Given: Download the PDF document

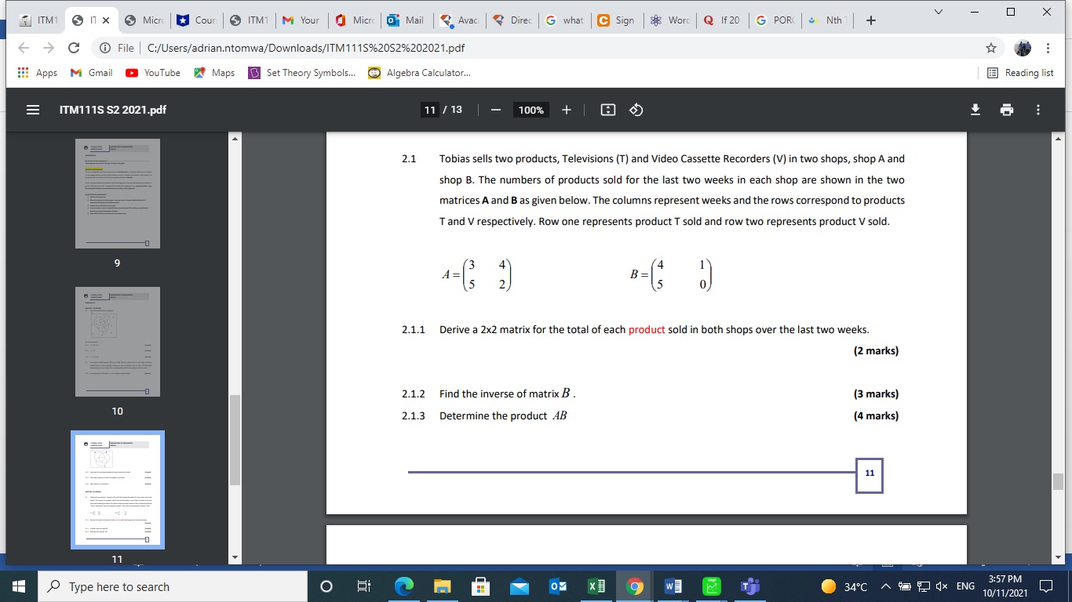Looking at the screenshot, I should [975, 110].
